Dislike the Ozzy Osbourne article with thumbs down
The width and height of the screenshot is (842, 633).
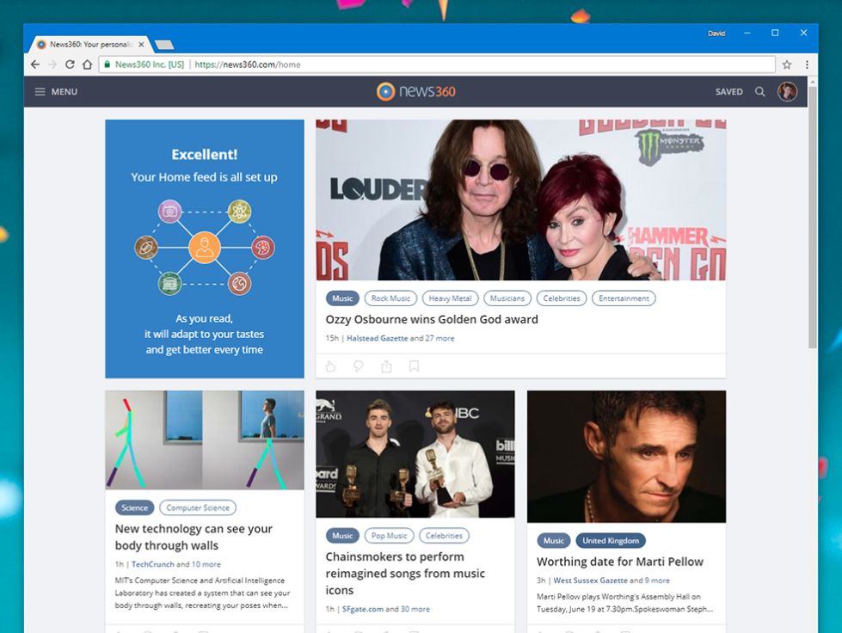click(x=358, y=366)
